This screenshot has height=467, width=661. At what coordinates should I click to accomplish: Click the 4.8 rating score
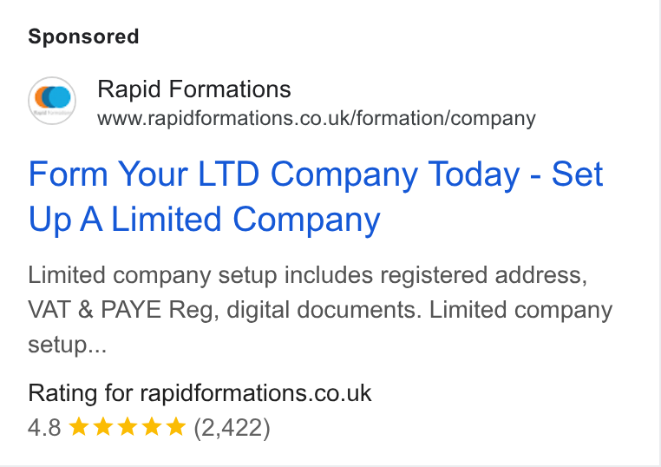(x=45, y=427)
